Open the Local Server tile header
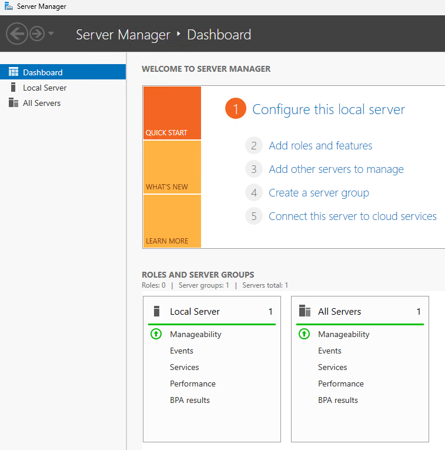 pyautogui.click(x=212, y=311)
